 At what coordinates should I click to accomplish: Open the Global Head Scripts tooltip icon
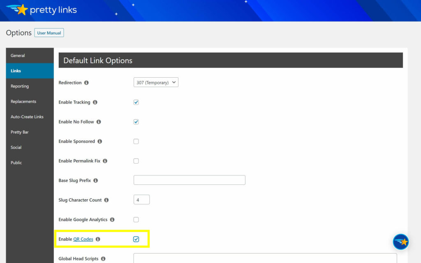tap(102, 258)
